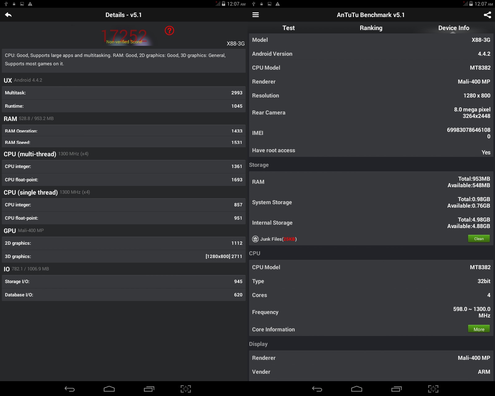Select multi-thread CPU integer value 1361
This screenshot has width=495, height=396.
tap(237, 166)
